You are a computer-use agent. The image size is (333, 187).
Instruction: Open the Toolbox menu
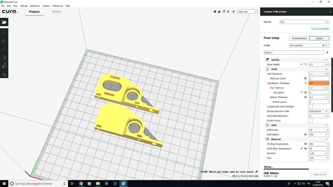[x=46, y=6]
